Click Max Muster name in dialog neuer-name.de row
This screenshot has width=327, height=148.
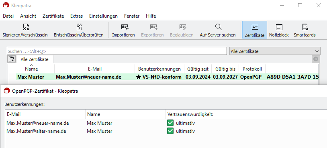100,123
